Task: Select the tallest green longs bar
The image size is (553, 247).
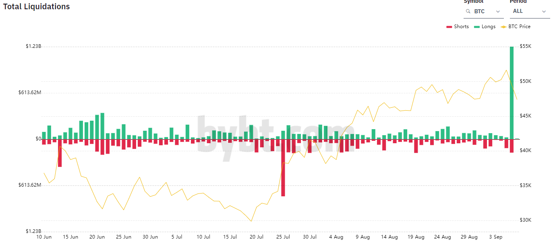Action: (x=512, y=93)
